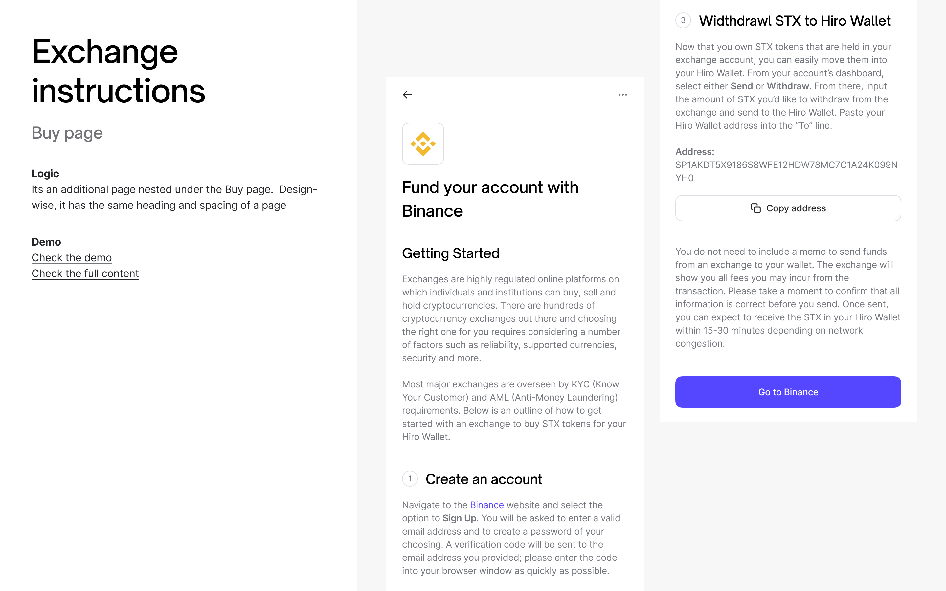Click the back arrow icon

point(407,94)
